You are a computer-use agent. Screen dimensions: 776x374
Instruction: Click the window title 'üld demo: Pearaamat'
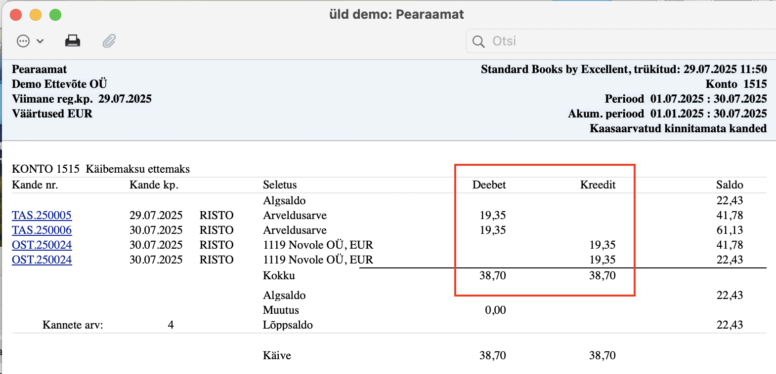tap(396, 14)
